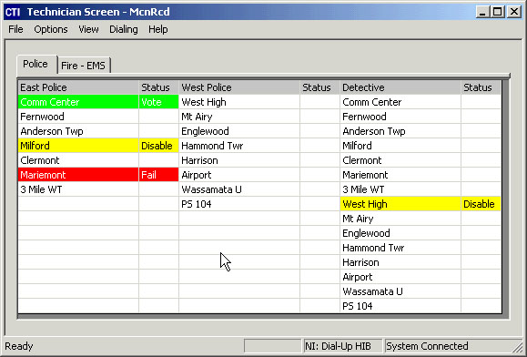This screenshot has width=527, height=357.
Task: Click Disable status beside Detective West High
Action: [x=481, y=204]
